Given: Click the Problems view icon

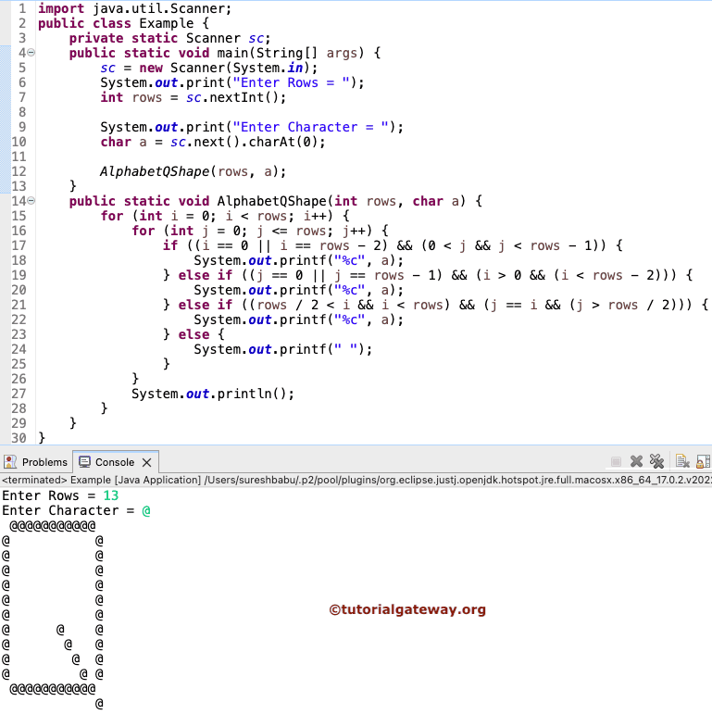Looking at the screenshot, I should pyautogui.click(x=10, y=462).
